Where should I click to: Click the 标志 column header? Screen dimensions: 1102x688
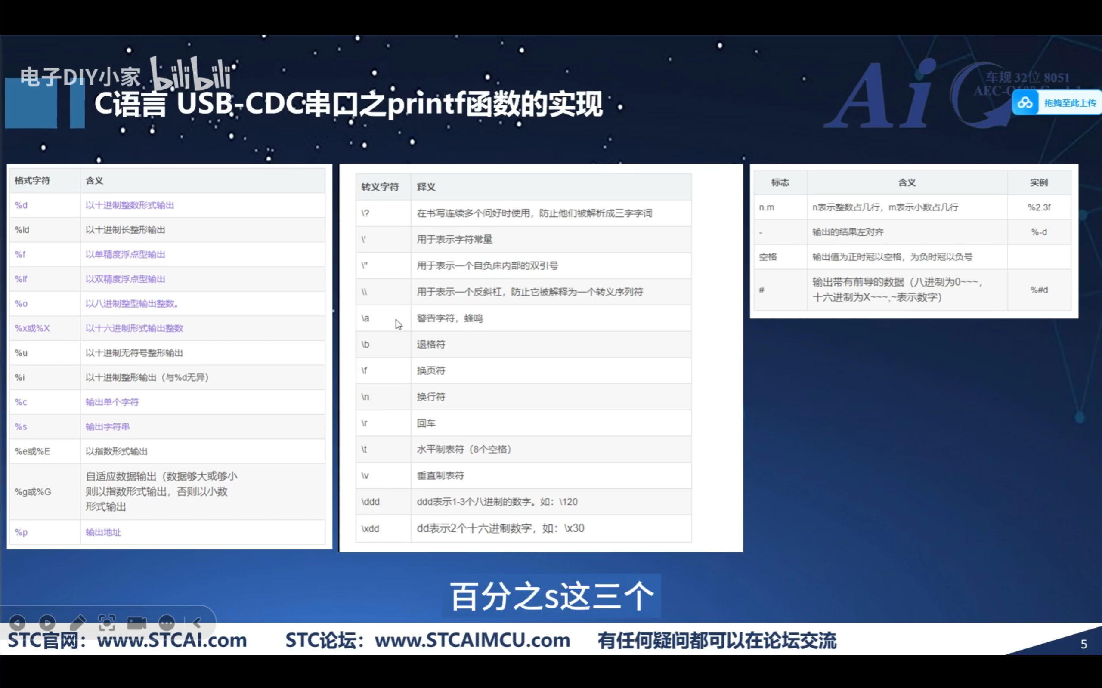tap(780, 182)
